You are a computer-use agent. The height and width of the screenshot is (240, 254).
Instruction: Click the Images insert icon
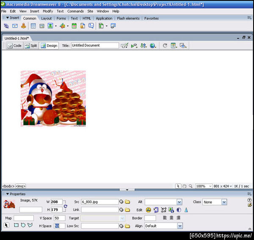pyautogui.click(x=50, y=25)
